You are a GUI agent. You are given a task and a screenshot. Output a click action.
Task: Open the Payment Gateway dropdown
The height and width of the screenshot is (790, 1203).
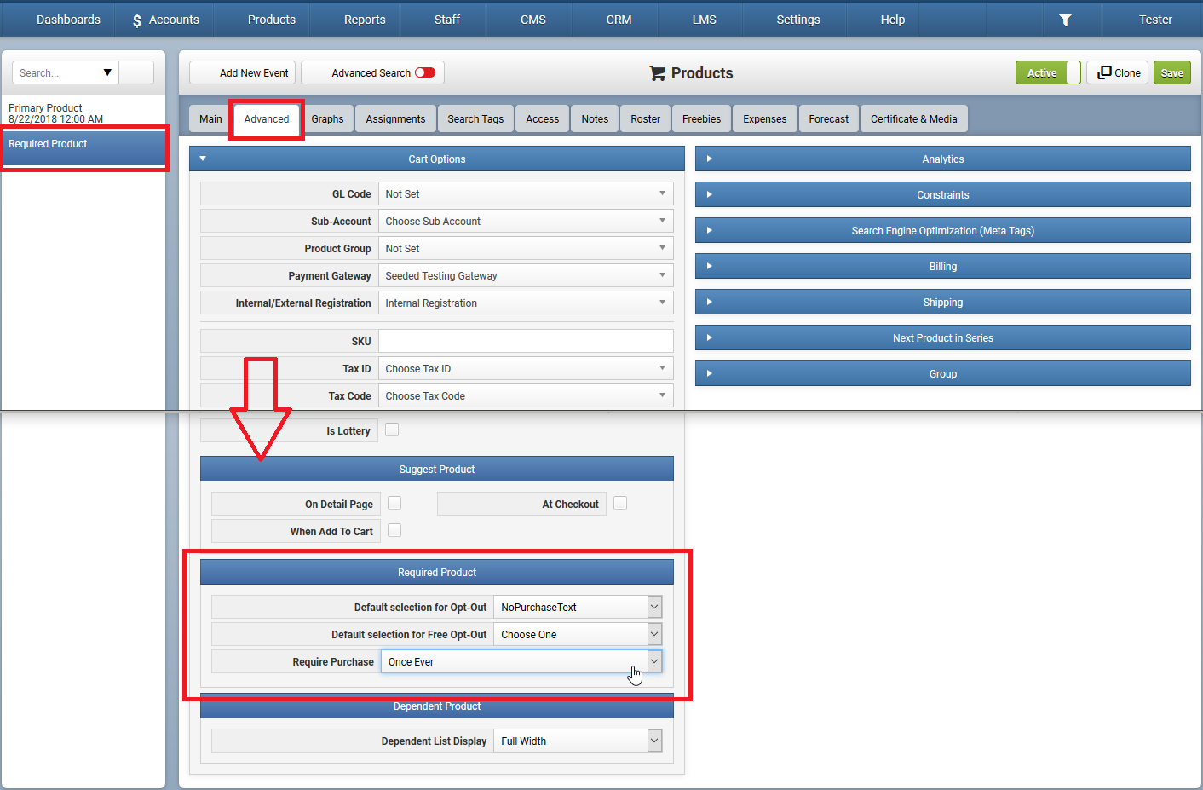526,275
